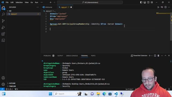Switch to the Output panel tab

60,56
